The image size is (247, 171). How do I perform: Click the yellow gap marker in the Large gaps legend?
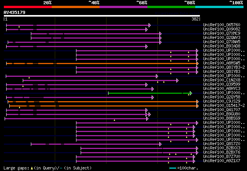(32, 168)
